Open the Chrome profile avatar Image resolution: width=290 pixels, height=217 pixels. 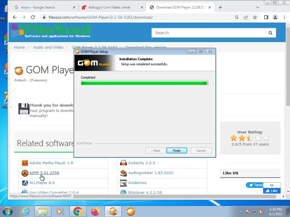click(x=275, y=17)
